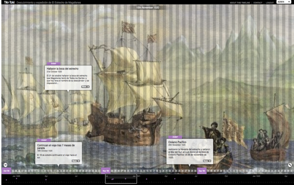
Task: Select the EVENT tag above Continúan el viaje card
Action: [x=44, y=140]
